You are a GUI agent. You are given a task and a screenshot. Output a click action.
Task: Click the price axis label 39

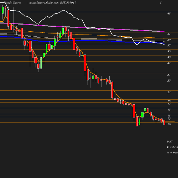pos(169,40)
